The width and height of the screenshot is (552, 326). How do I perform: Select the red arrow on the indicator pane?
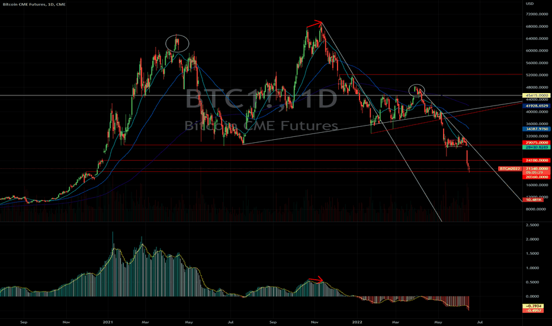click(x=316, y=280)
